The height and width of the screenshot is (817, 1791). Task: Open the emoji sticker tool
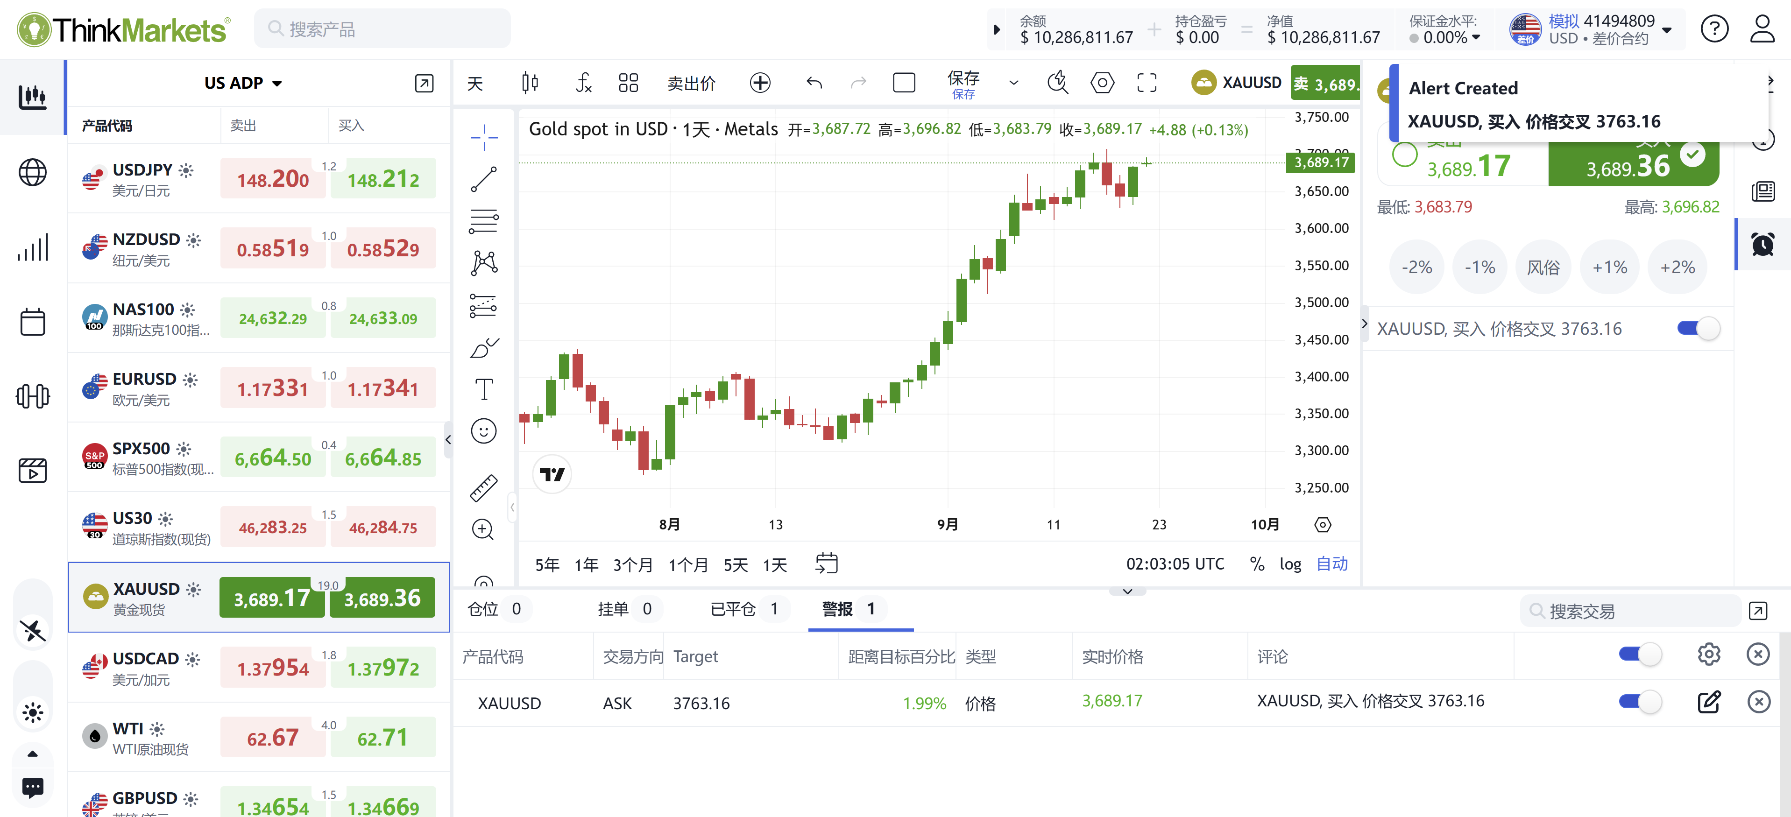pyautogui.click(x=483, y=431)
